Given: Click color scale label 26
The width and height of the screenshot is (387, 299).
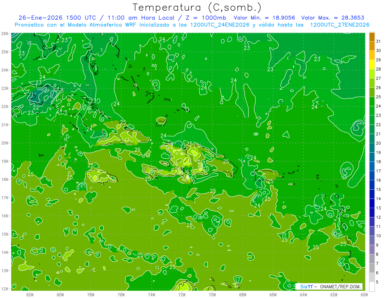Looking at the screenshot, I should coord(378,88).
